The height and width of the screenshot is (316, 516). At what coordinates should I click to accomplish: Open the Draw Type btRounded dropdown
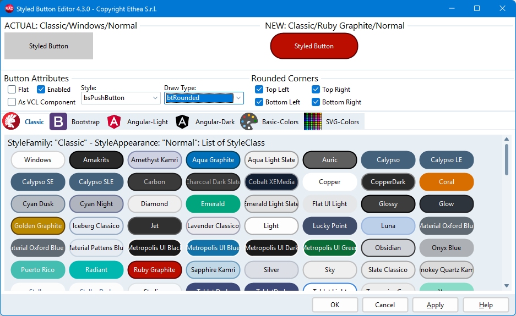[204, 98]
